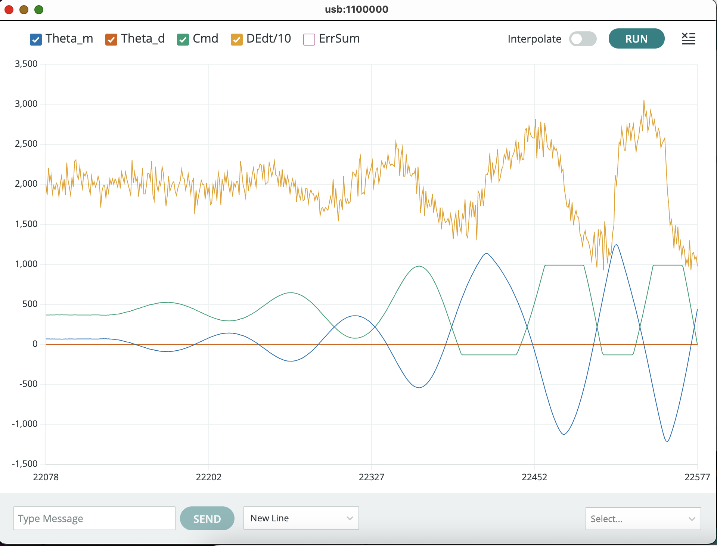The image size is (717, 546).
Task: Toggle the Interpolate switch
Action: click(583, 39)
